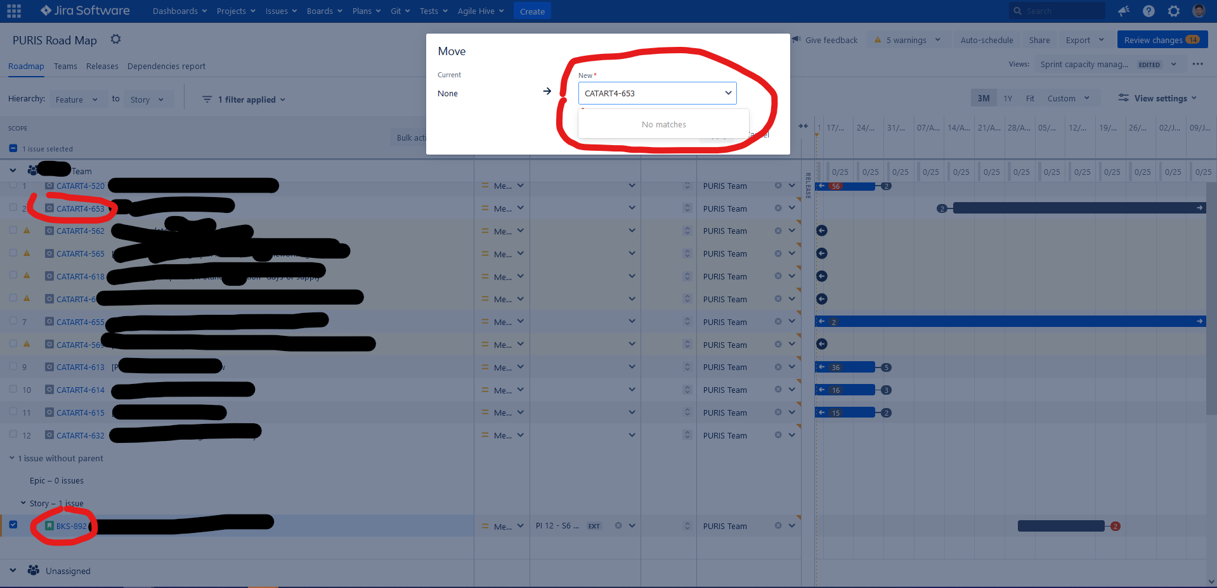Uncheck the BKS-892 issue checkbox
This screenshot has height=588, width=1217.
(x=13, y=525)
